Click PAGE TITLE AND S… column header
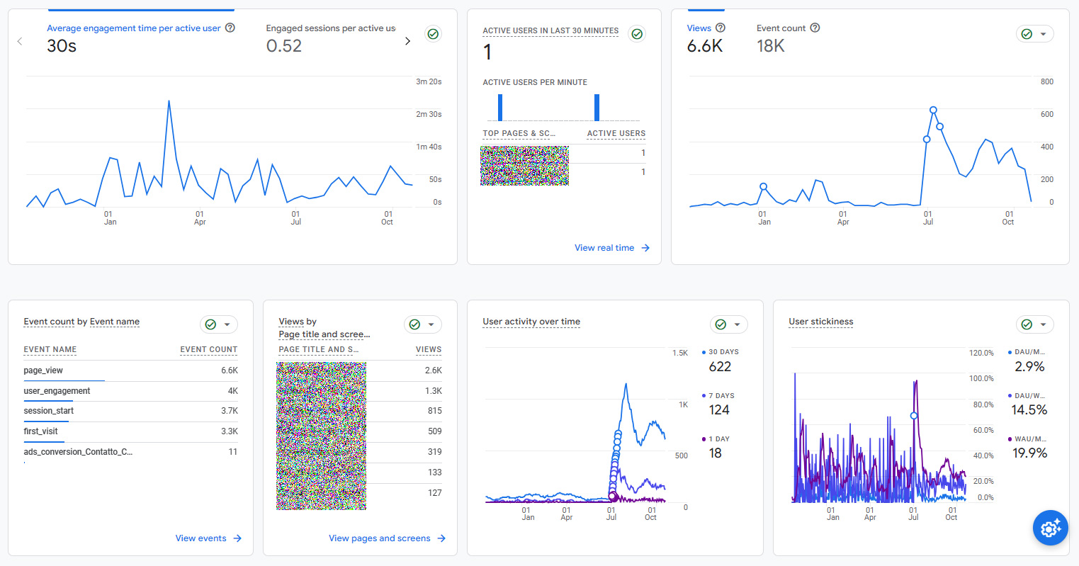The image size is (1079, 566). (319, 349)
